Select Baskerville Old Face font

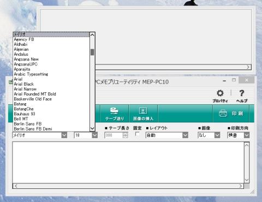pos(51,99)
